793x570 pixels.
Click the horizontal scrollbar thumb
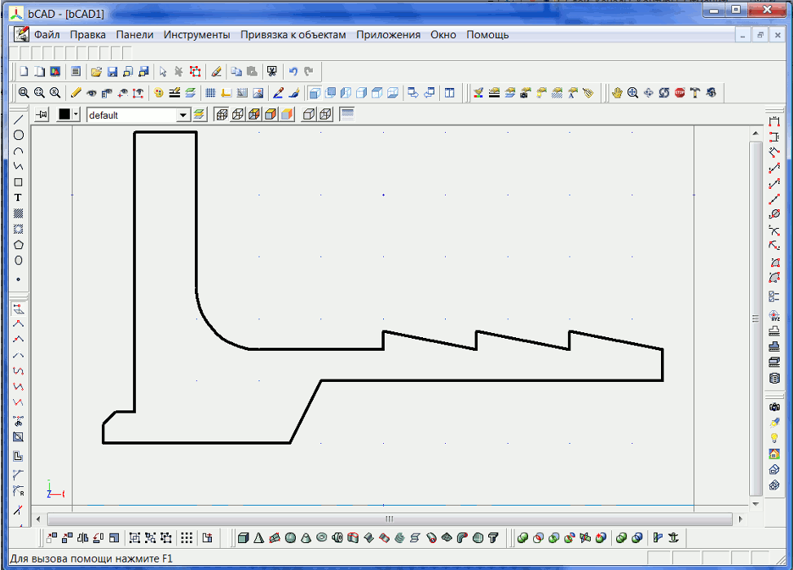389,519
